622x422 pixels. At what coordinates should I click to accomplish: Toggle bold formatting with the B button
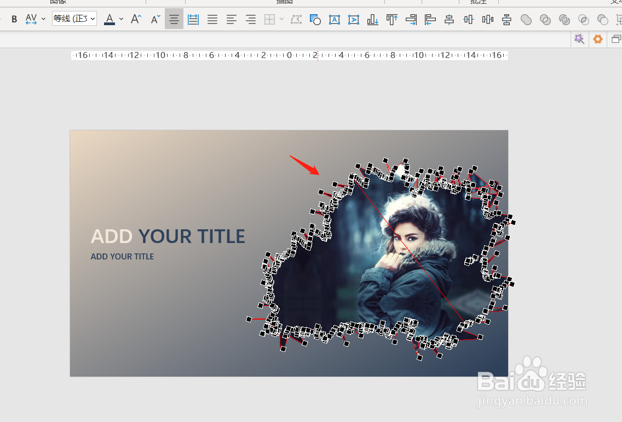click(14, 19)
